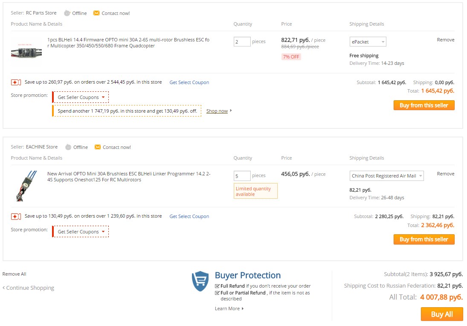Click the EACHINE Store offline status icon
Image resolution: width=467 pixels, height=326 pixels.
68,147
